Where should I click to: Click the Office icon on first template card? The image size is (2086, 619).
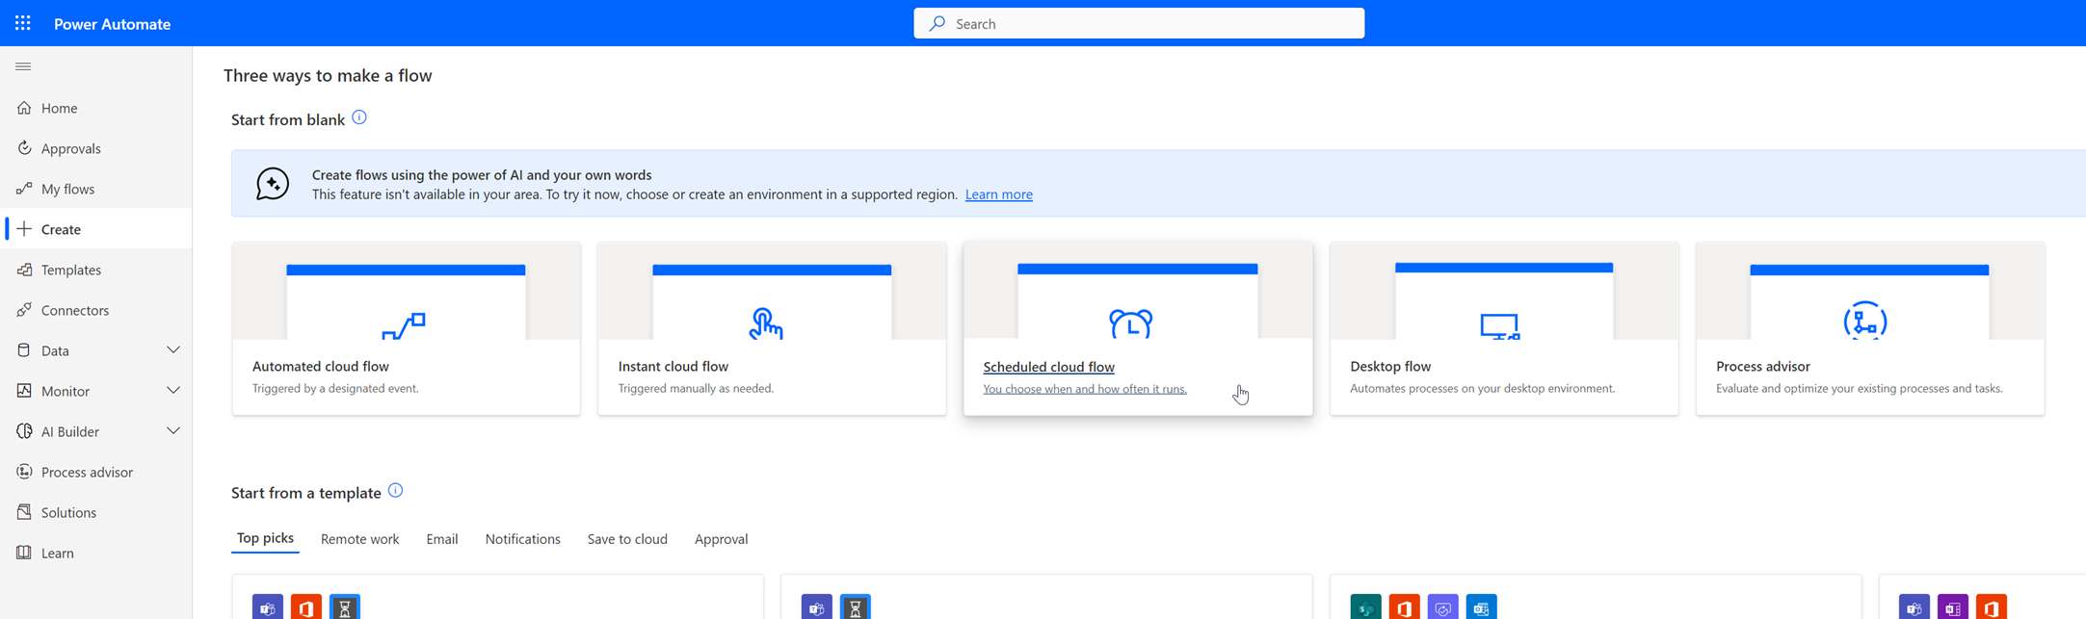click(306, 607)
